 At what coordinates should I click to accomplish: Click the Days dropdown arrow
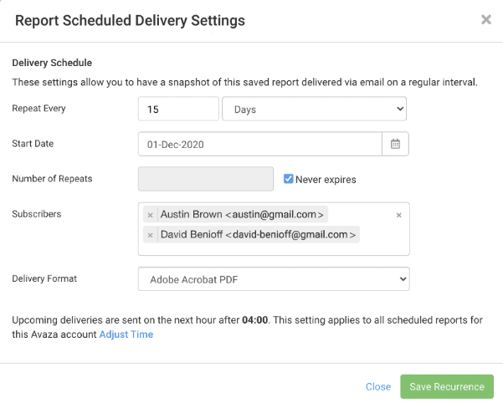[400, 109]
